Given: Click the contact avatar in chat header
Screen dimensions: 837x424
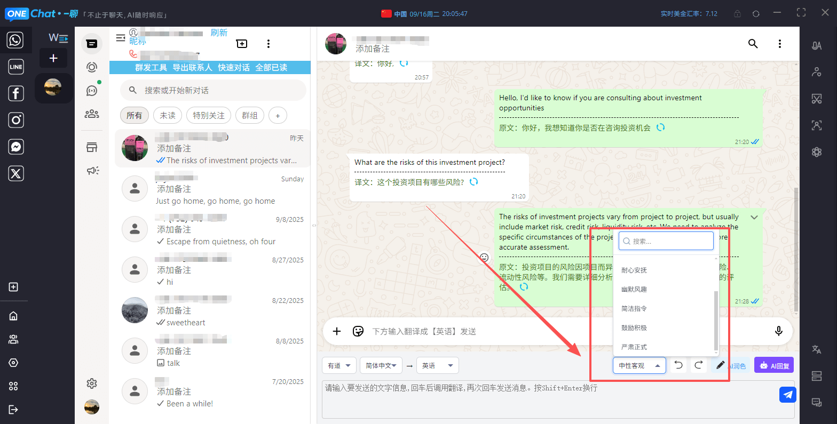Looking at the screenshot, I should point(336,44).
